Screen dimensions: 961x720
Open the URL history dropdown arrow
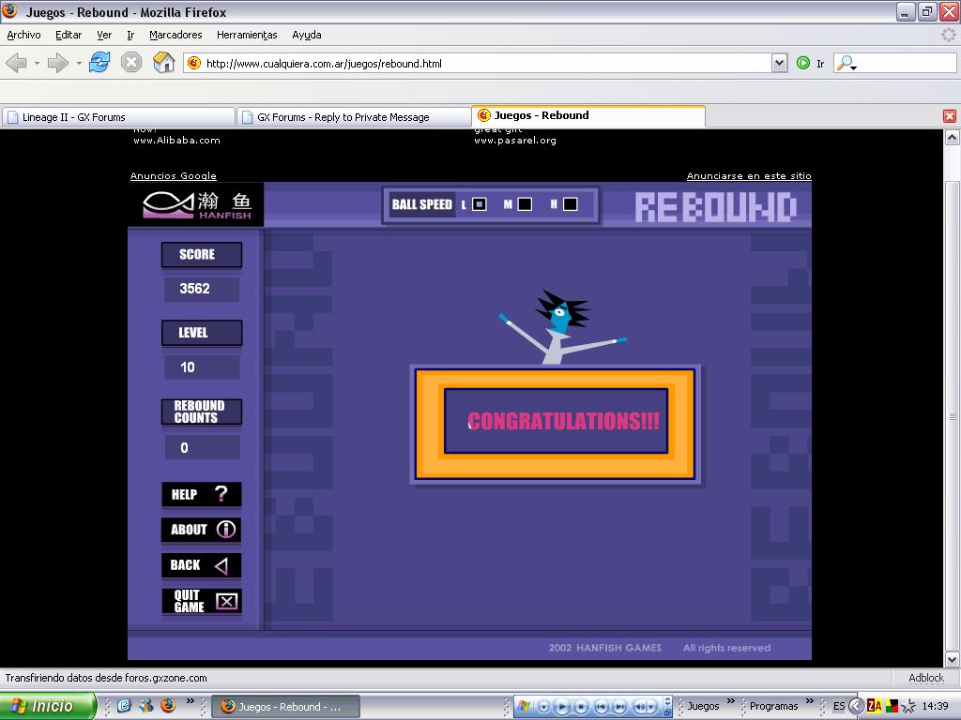point(779,63)
